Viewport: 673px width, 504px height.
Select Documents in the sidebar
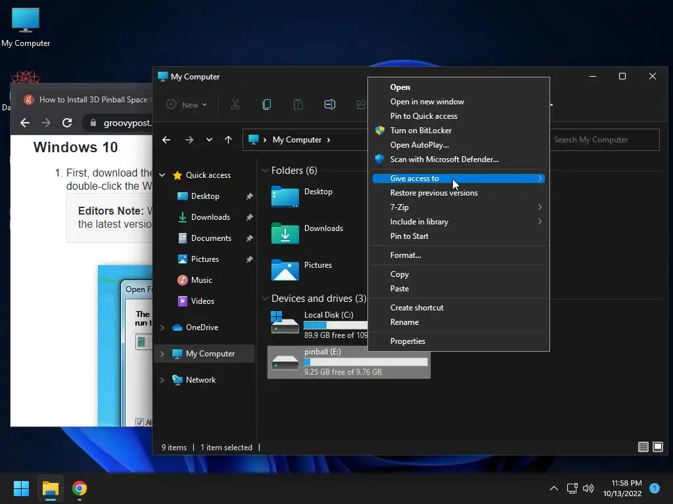(x=211, y=238)
